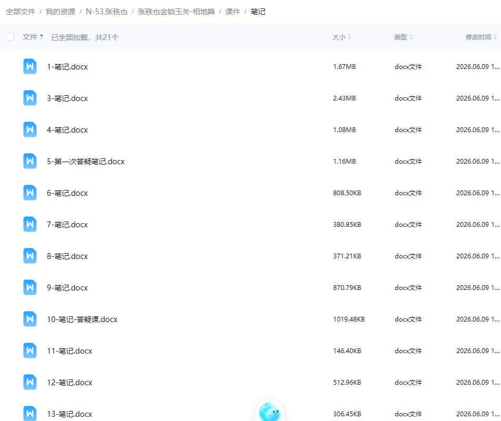Click docx文件 type of 1-笔记.docx
The width and height of the screenshot is (501, 421).
tap(408, 67)
